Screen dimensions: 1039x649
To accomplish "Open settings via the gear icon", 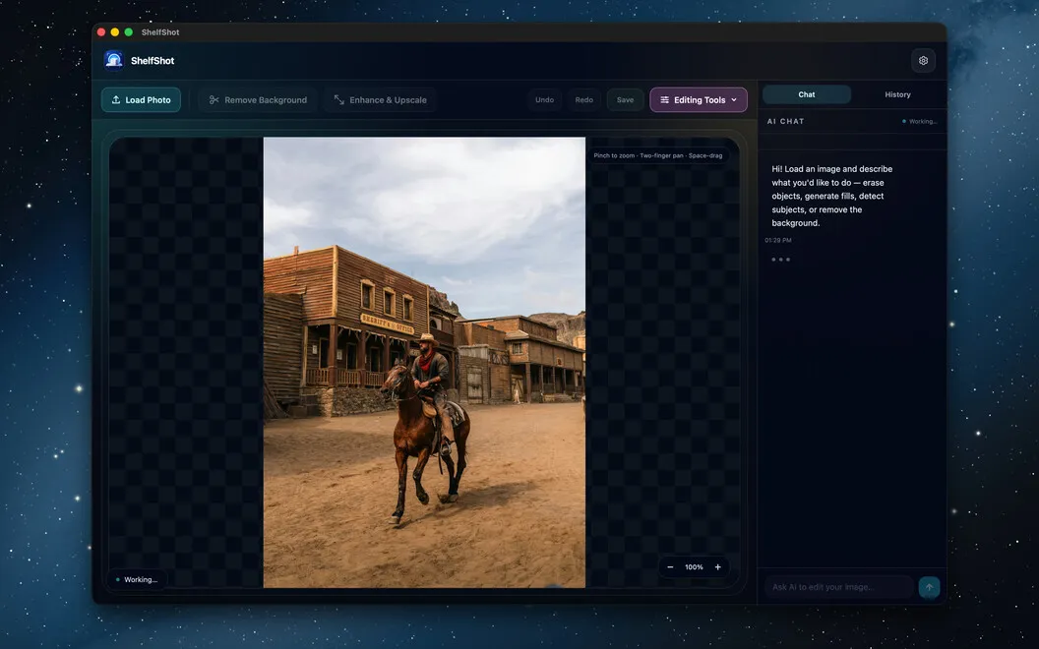I will point(923,60).
